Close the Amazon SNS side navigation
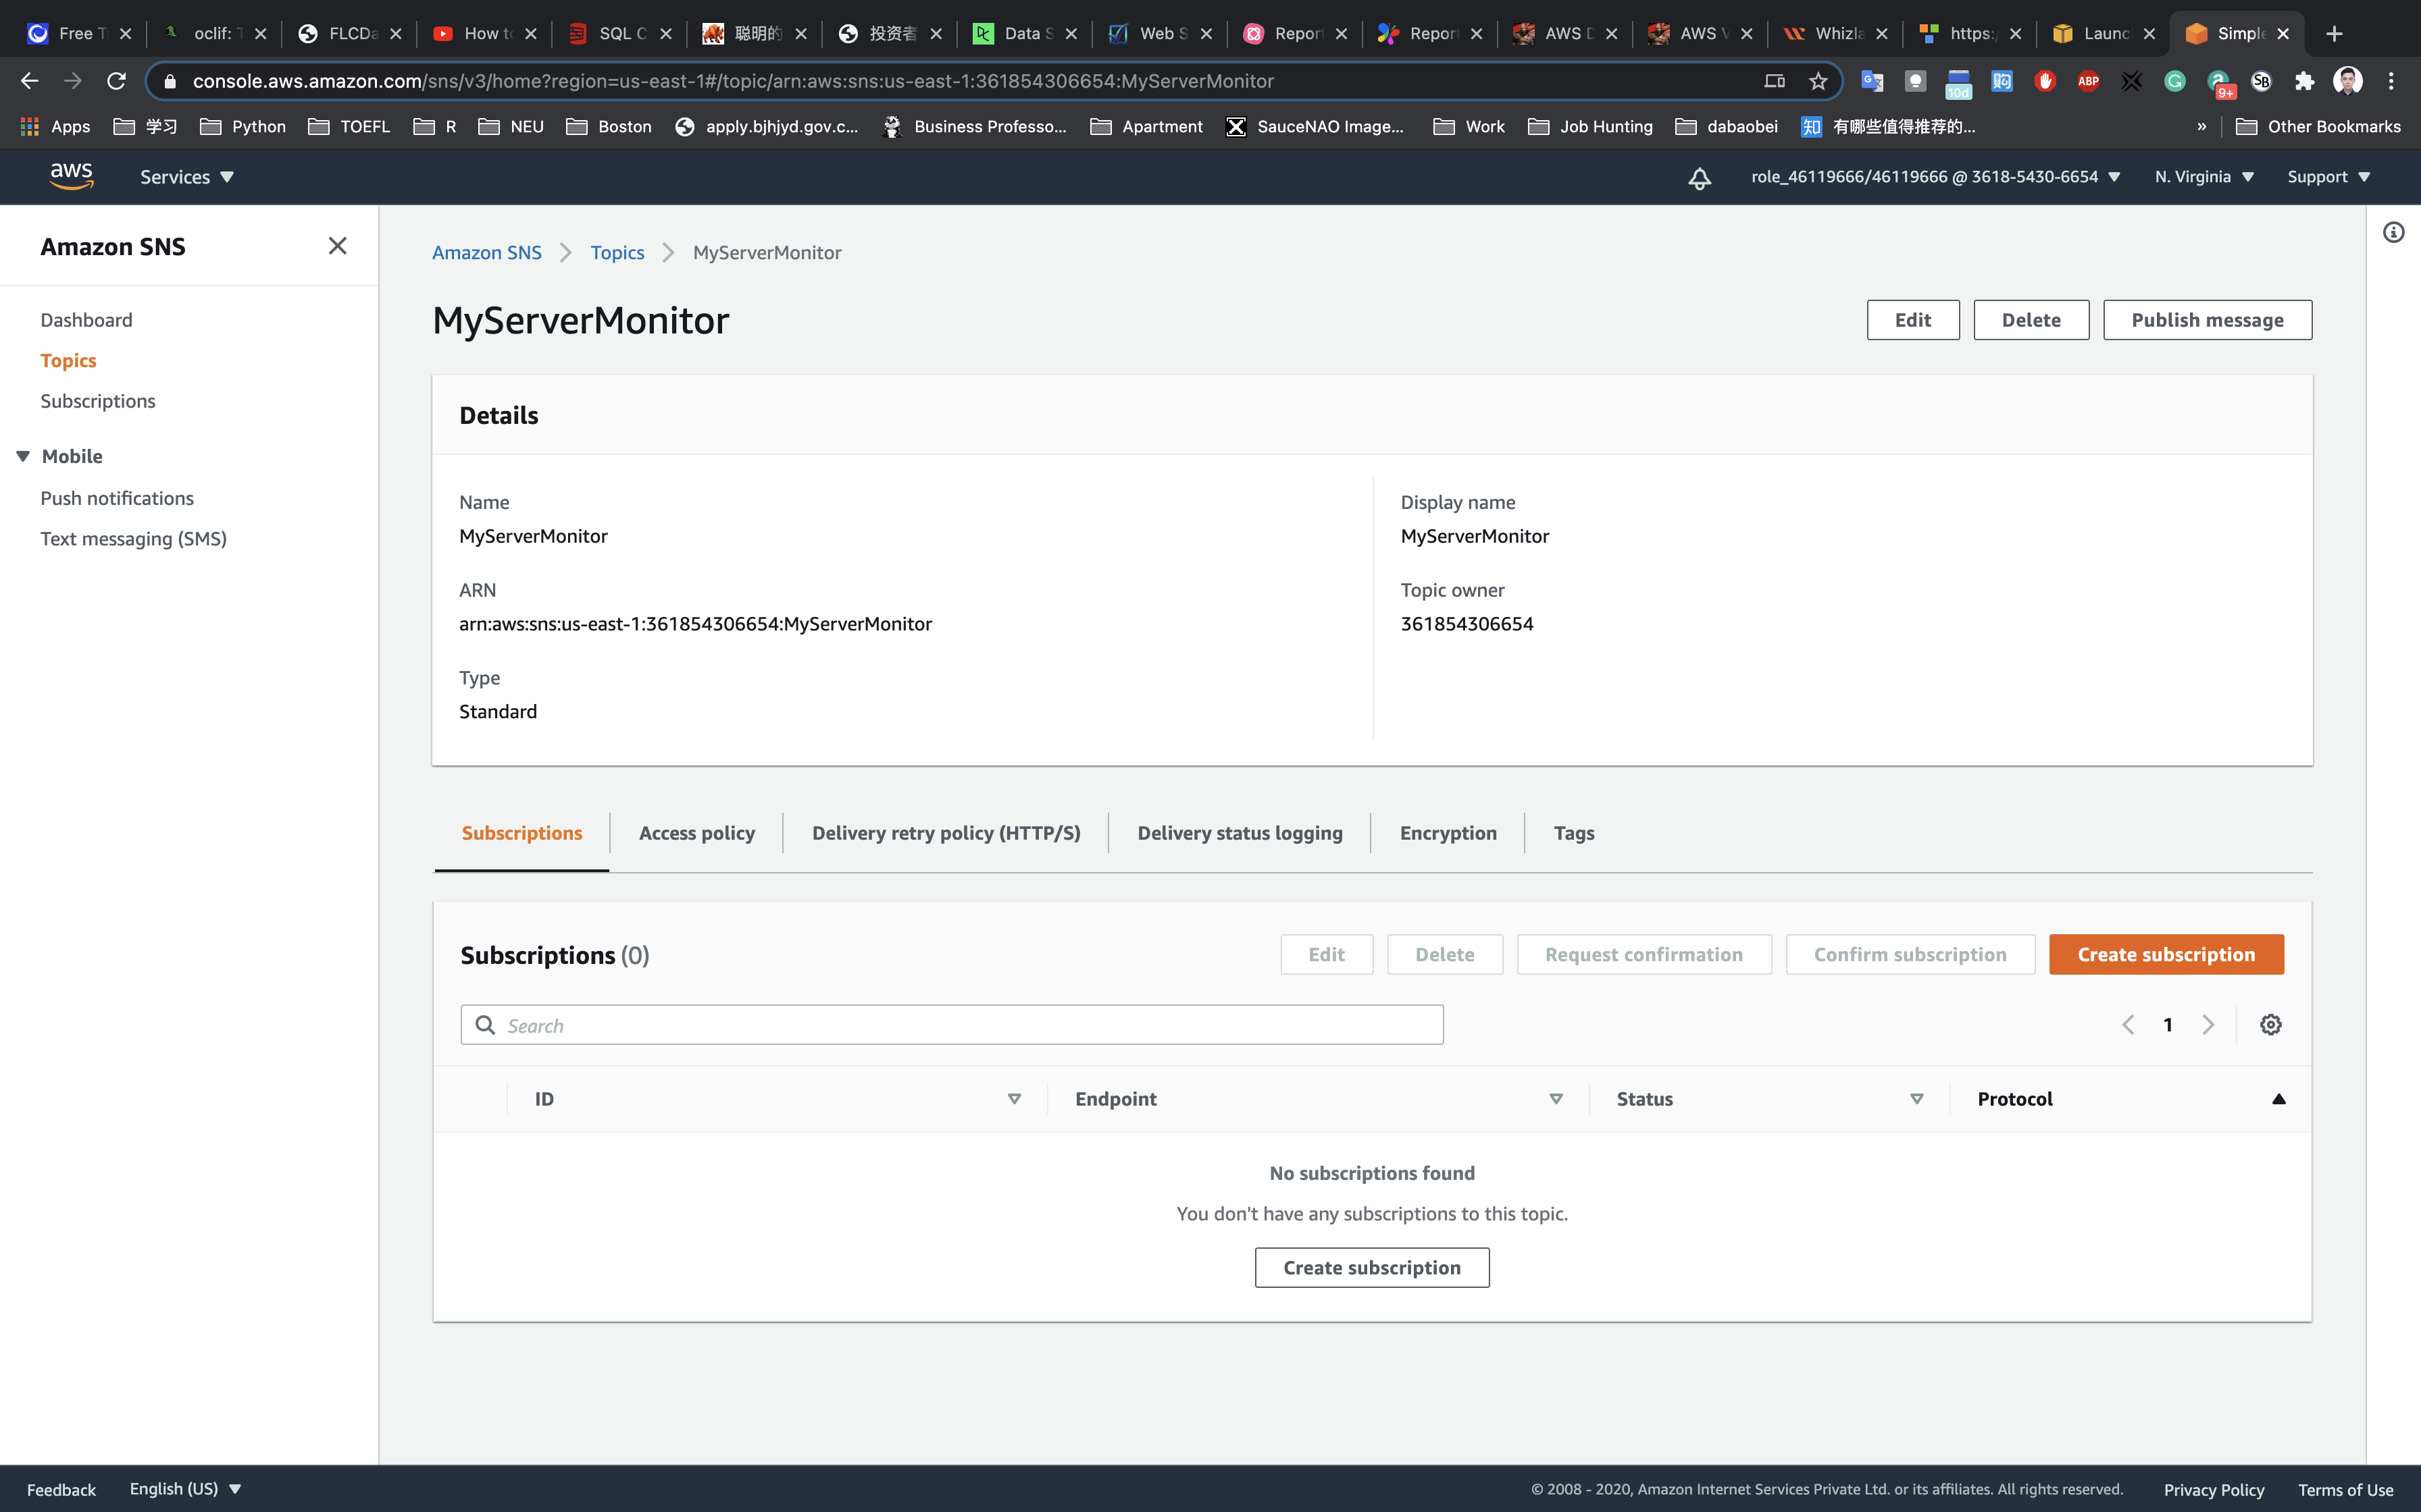This screenshot has height=1512, width=2421. click(337, 246)
